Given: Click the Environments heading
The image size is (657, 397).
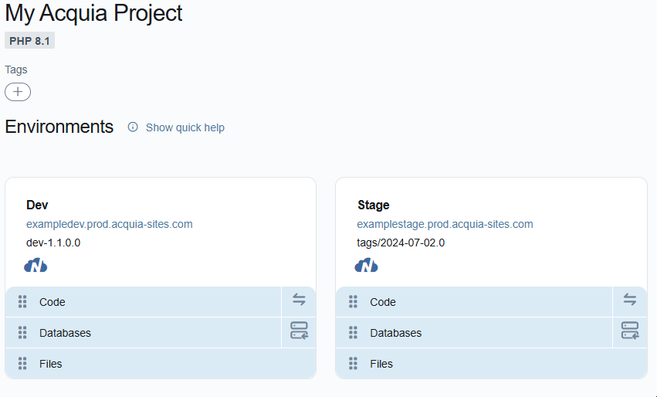Looking at the screenshot, I should (59, 127).
